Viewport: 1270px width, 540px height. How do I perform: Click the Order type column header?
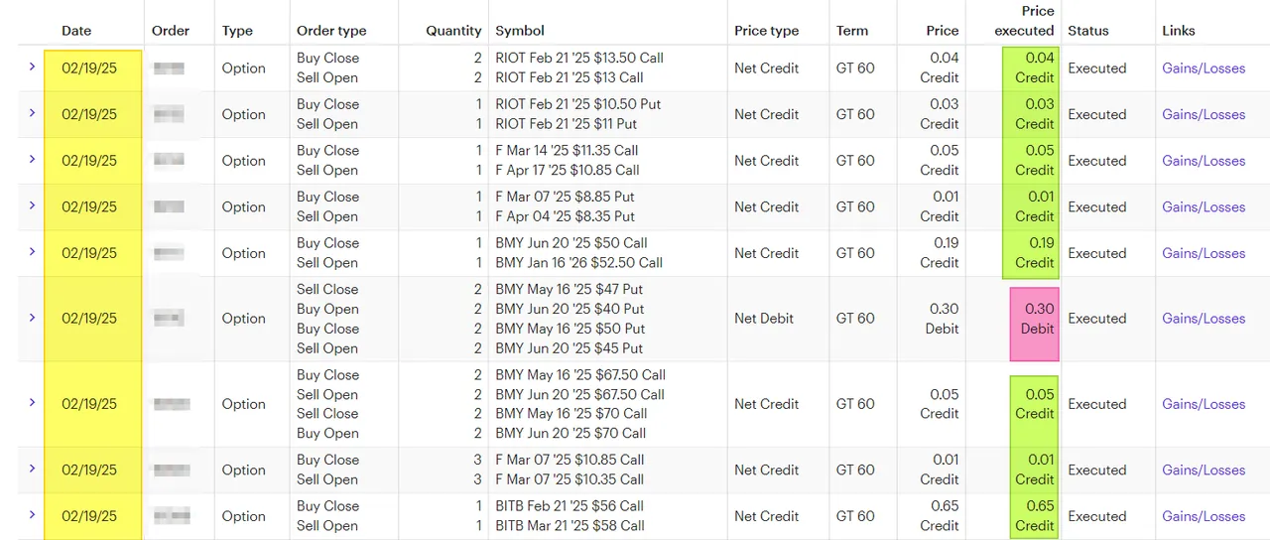tap(331, 31)
